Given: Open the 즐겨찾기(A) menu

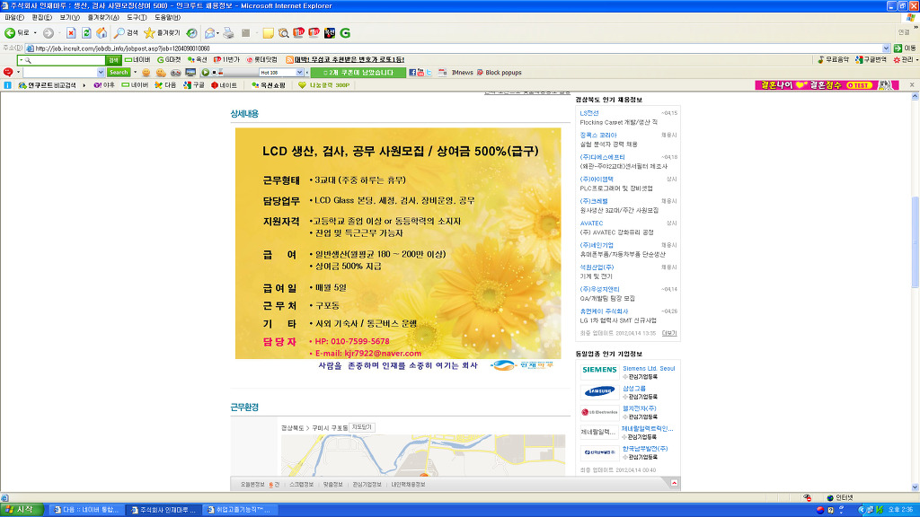Looking at the screenshot, I should tap(103, 18).
